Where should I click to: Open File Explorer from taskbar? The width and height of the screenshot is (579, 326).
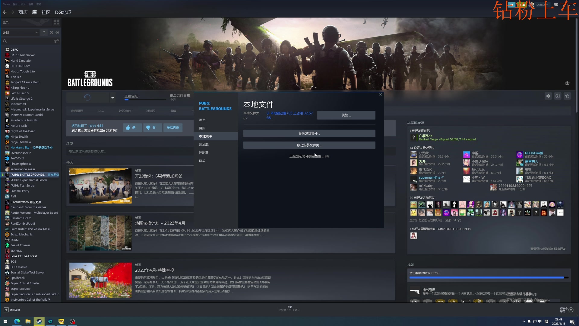28,321
